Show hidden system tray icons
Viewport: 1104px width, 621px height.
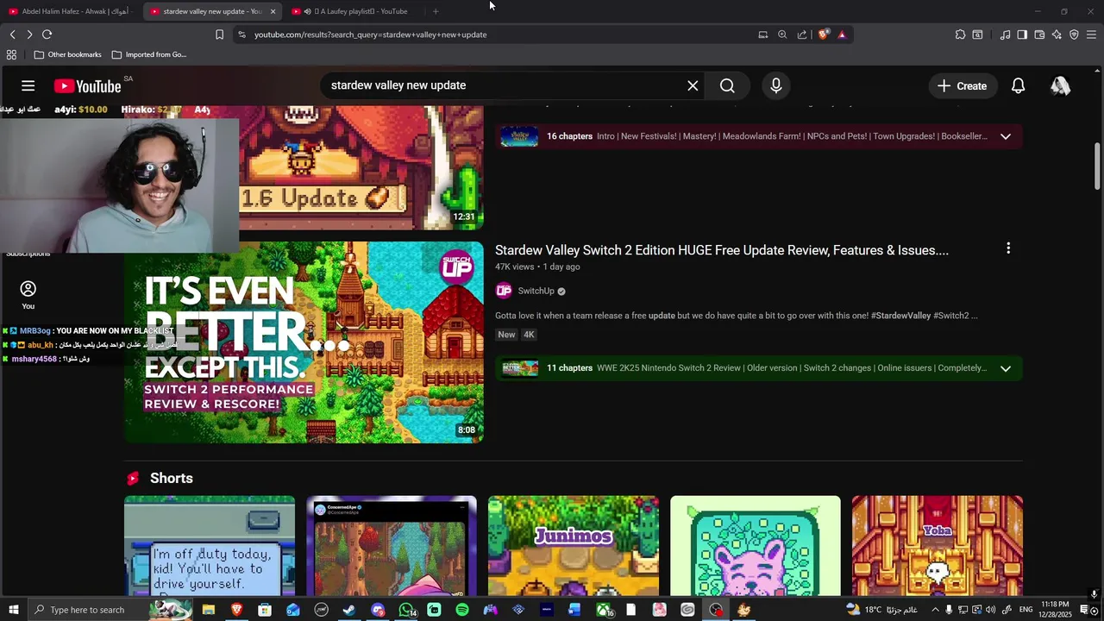(x=934, y=610)
